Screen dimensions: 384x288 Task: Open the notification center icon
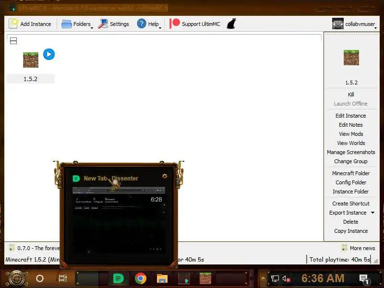point(364,279)
